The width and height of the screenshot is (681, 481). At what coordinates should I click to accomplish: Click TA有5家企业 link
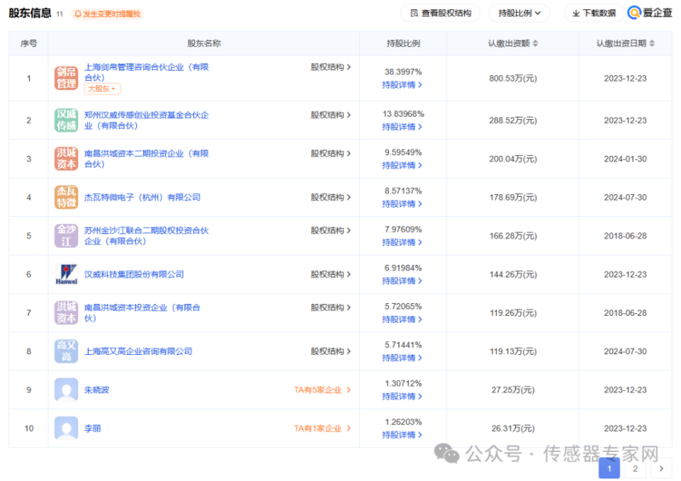click(323, 390)
